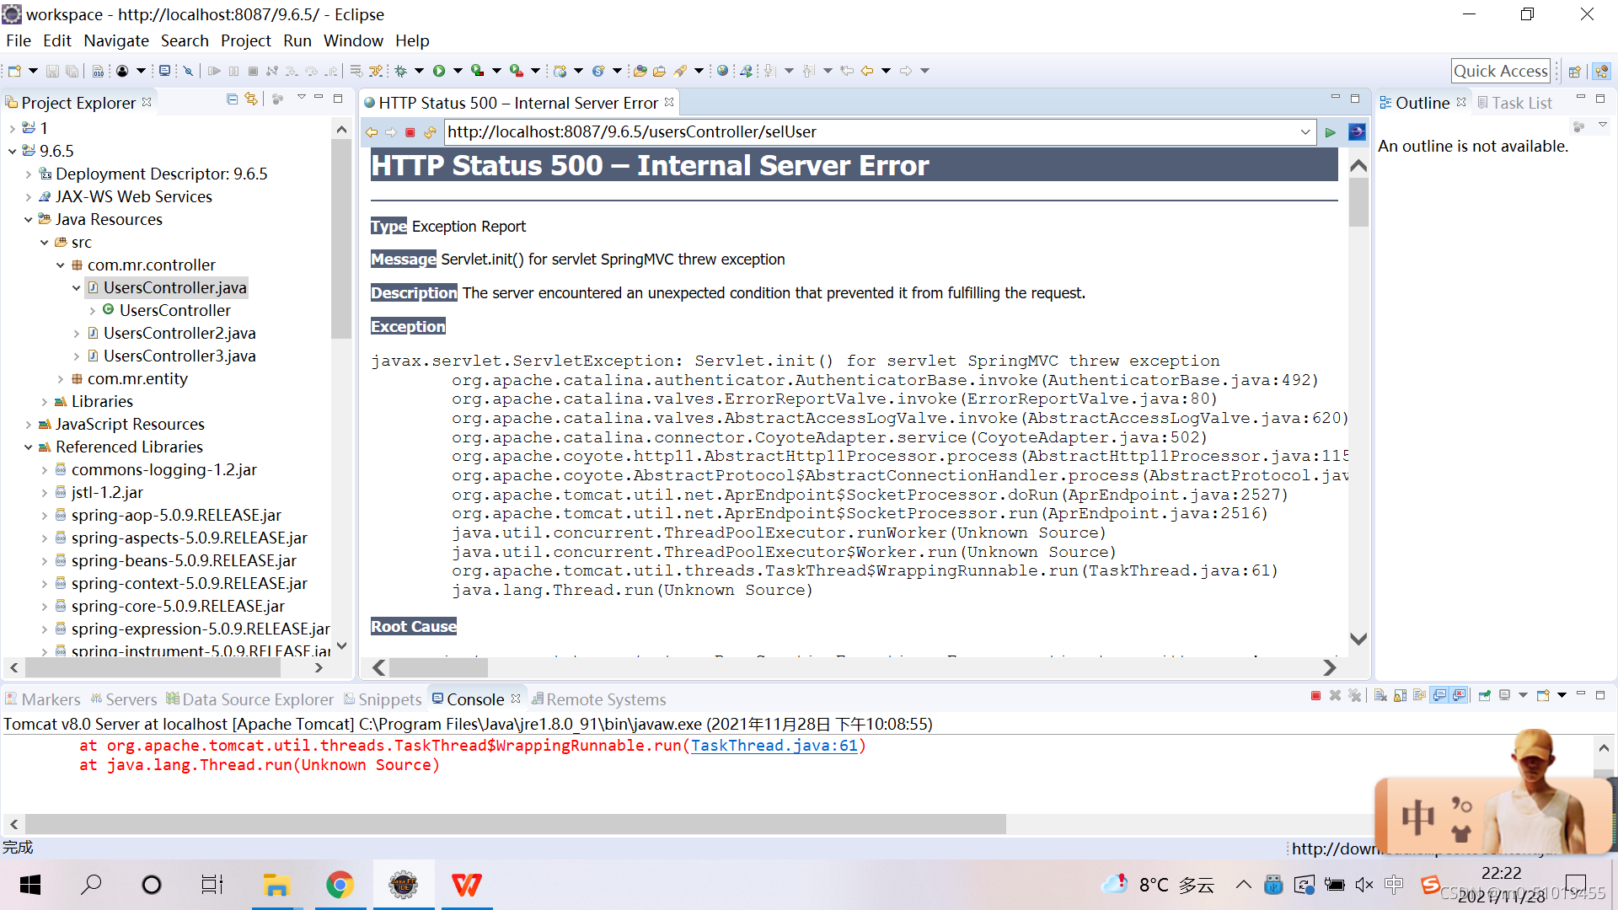Switch to the Servers tab

131,699
